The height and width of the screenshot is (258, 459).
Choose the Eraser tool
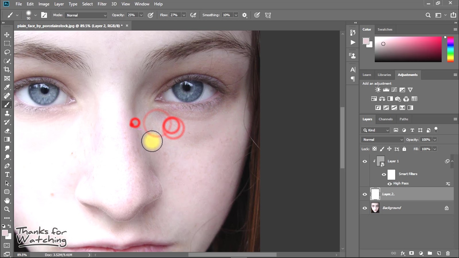point(7,131)
